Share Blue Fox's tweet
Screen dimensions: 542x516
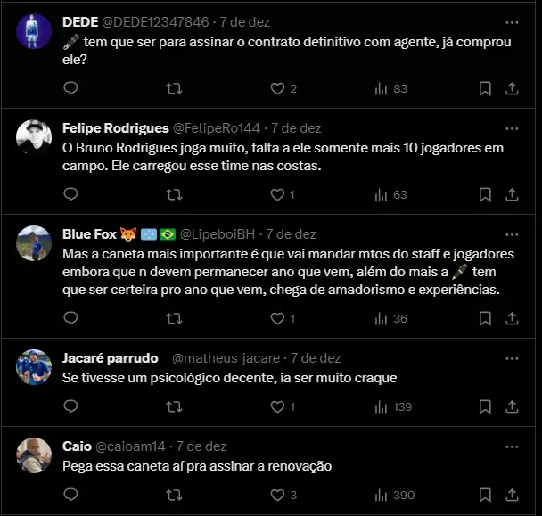click(512, 318)
